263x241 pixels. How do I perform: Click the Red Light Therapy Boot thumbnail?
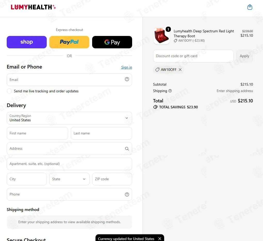click(161, 36)
